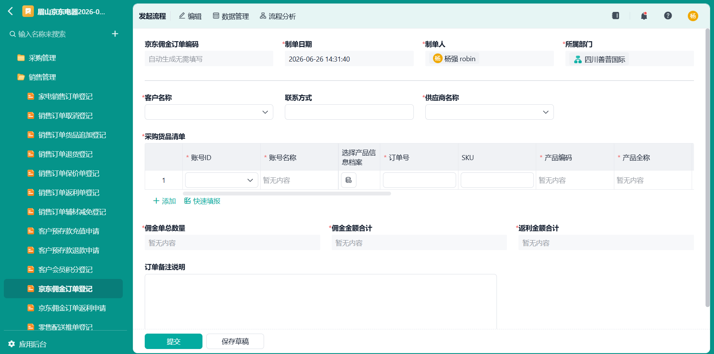Click the 制单日期 field 2026-06-26 14:31:40

(349, 59)
